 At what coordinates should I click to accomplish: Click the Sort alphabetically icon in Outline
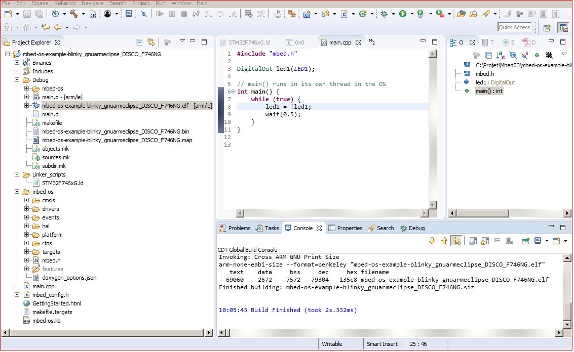pos(501,55)
